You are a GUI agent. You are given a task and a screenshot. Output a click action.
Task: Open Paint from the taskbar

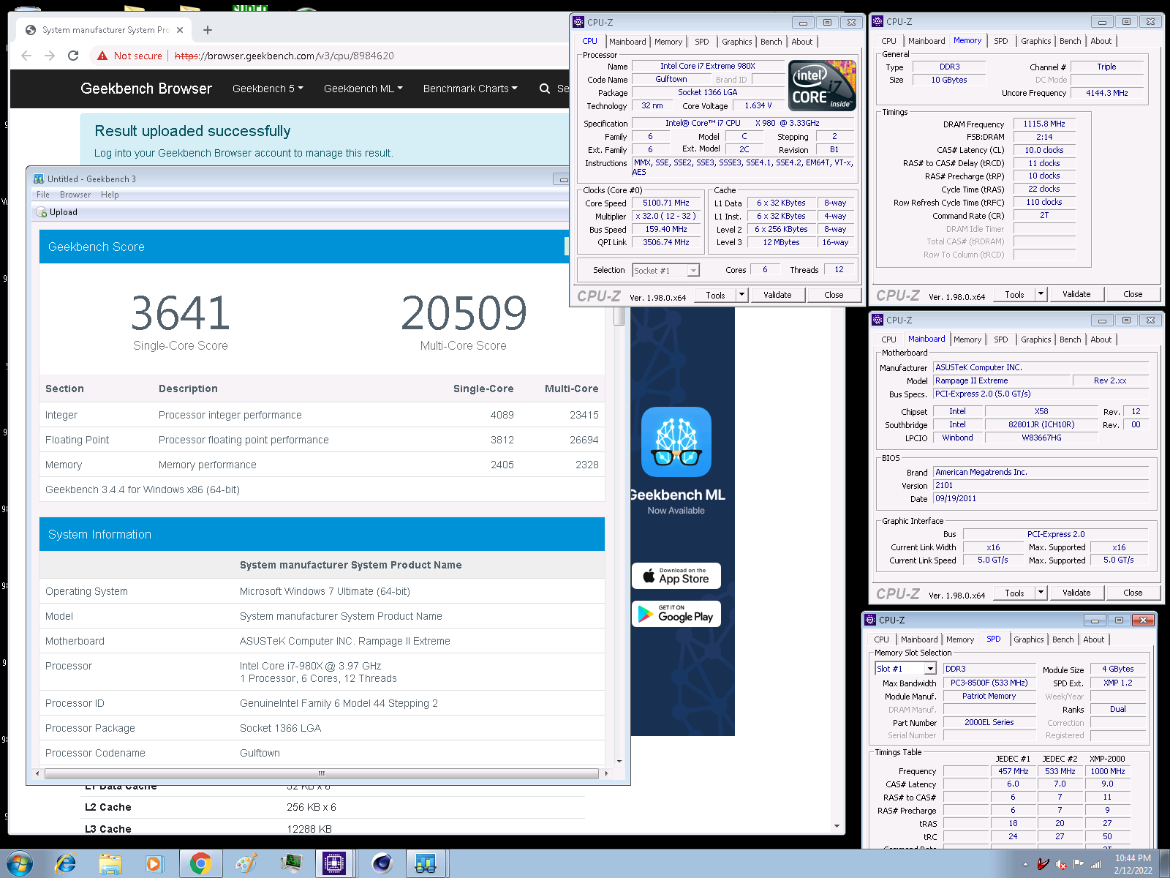pyautogui.click(x=246, y=863)
